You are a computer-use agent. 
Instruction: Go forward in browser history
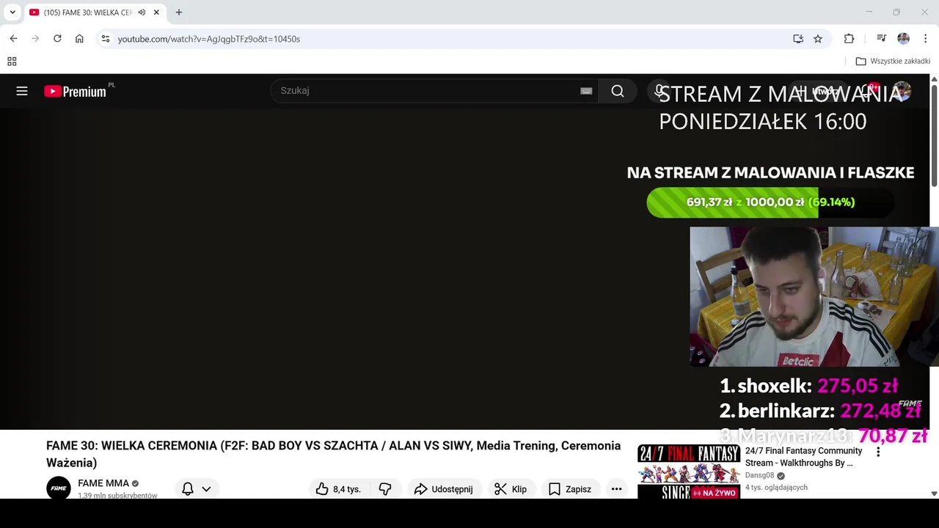pos(35,39)
